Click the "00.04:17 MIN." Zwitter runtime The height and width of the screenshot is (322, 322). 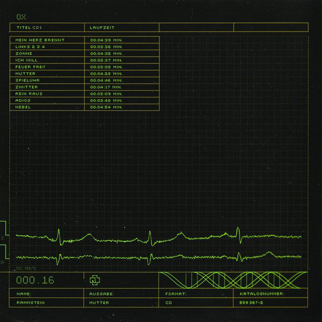(x=106, y=87)
